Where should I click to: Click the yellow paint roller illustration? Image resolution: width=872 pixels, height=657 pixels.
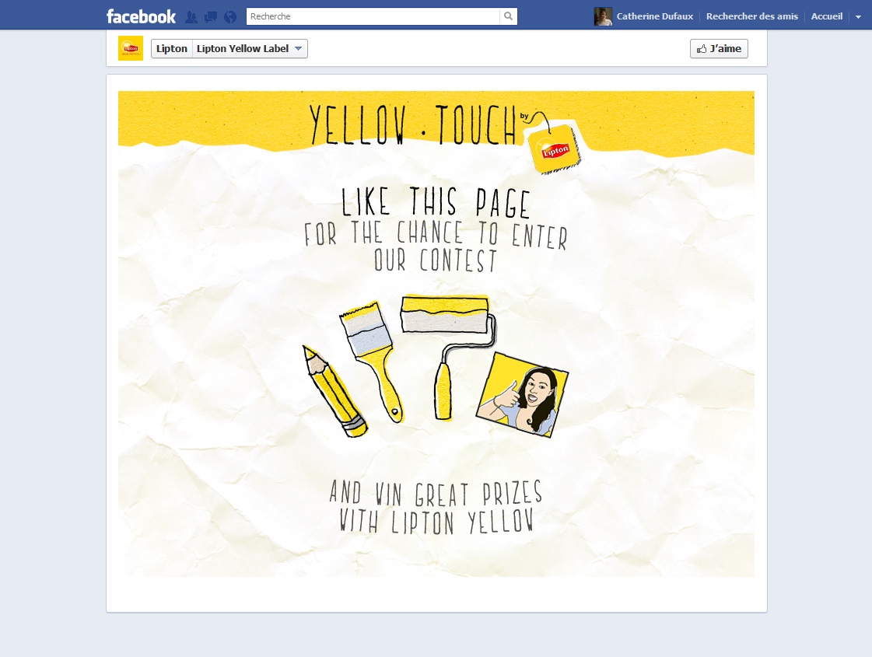(448, 356)
